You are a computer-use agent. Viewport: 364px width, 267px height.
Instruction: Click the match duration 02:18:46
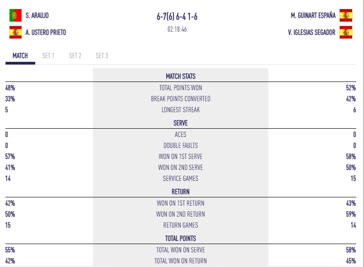coord(177,29)
